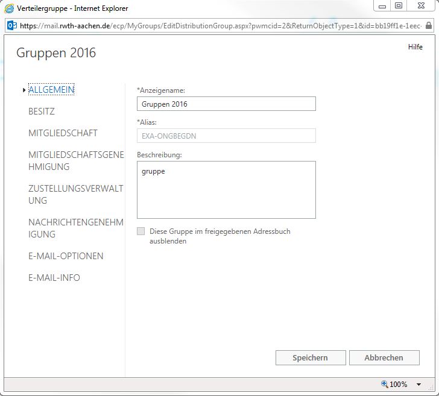The image size is (439, 396).
Task: Go to the ZUSTELLUNGSVERWALTUNG section
Action: 75,195
